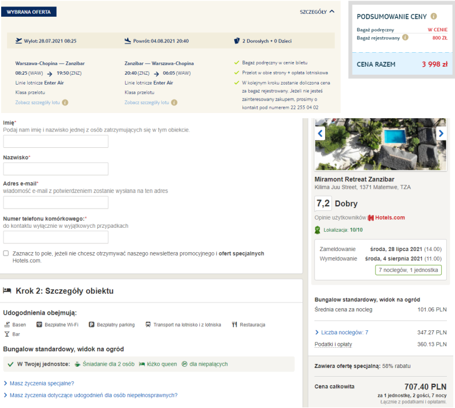Focus the Imię input field

tap(56, 141)
